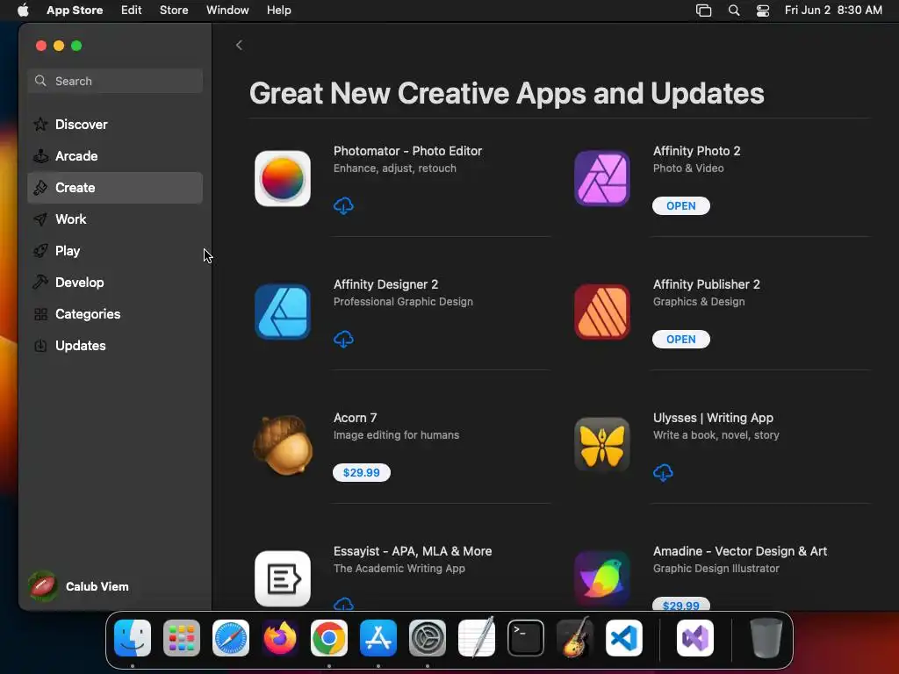Click OPEN for Affinity Publisher 2

pos(680,340)
